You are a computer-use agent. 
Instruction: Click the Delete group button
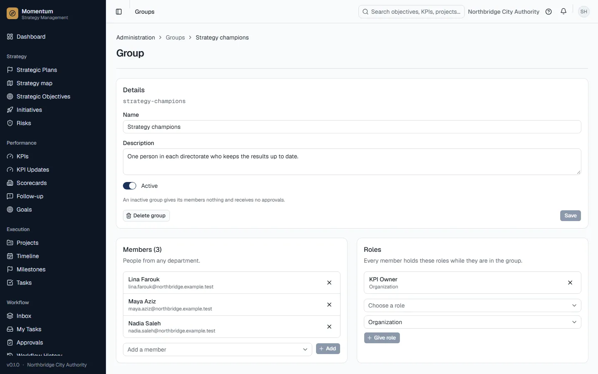146,216
